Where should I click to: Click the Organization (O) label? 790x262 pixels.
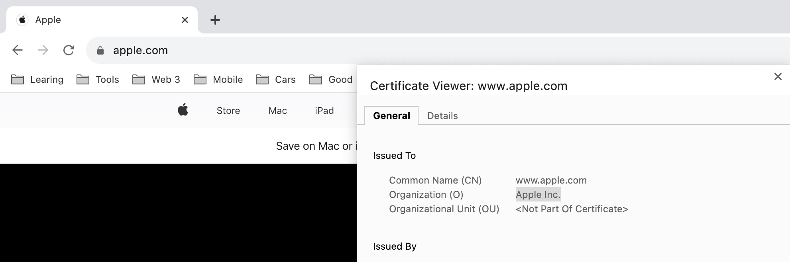[x=426, y=195]
